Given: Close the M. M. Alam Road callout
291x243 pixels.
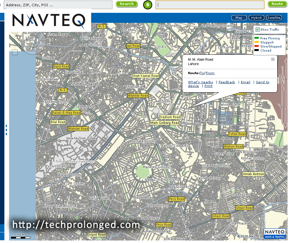Looking at the screenshot, I should tap(273, 58).
